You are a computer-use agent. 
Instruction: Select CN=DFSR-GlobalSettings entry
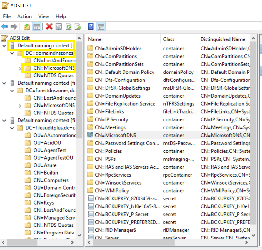(123, 88)
